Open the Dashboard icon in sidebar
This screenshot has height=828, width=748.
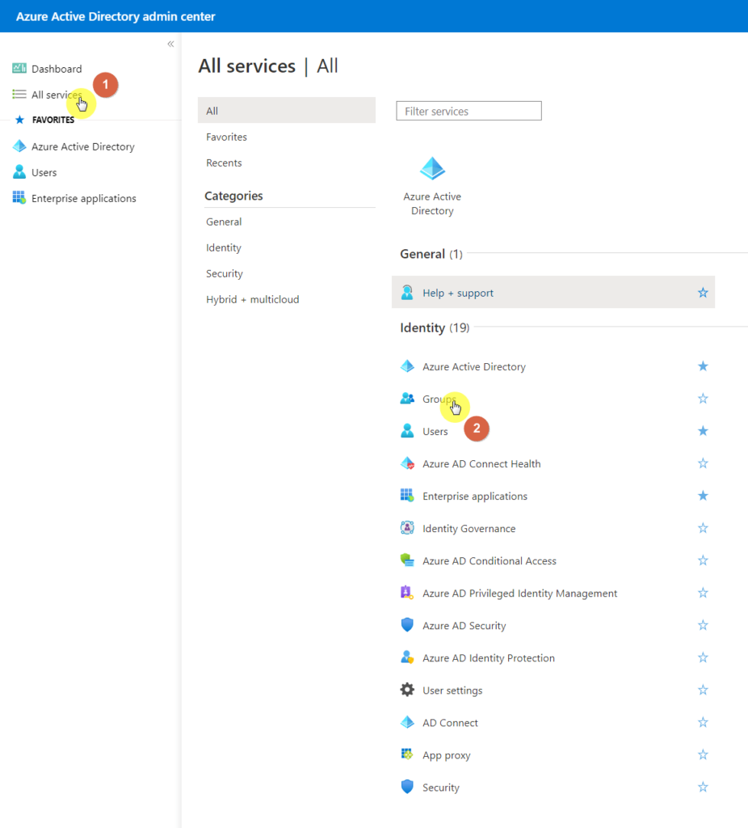[x=19, y=68]
